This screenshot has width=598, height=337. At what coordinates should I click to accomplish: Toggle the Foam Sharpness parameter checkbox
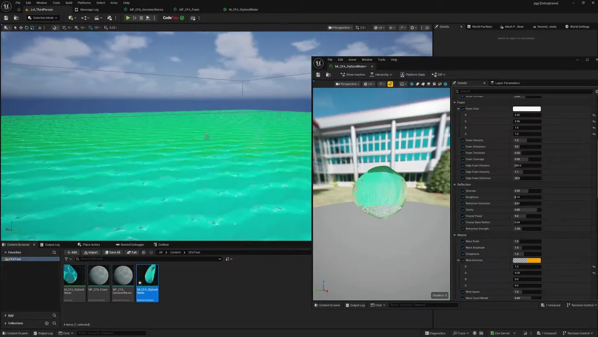[x=463, y=147]
